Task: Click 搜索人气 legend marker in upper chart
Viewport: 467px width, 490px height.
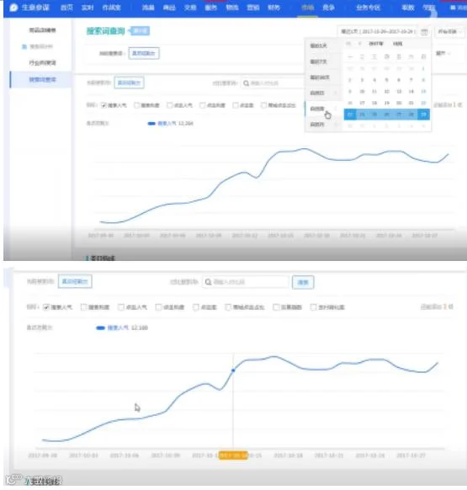Action: [151, 124]
